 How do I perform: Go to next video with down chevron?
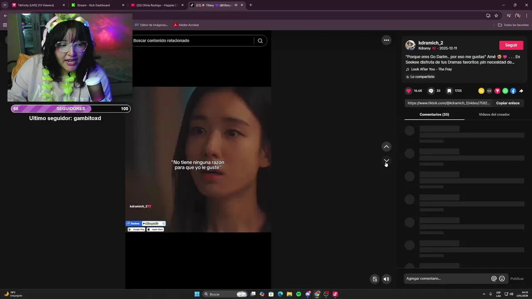pos(387,160)
